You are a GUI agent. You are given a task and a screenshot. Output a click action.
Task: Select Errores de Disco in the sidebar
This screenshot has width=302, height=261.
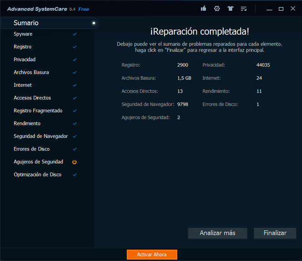click(x=32, y=149)
